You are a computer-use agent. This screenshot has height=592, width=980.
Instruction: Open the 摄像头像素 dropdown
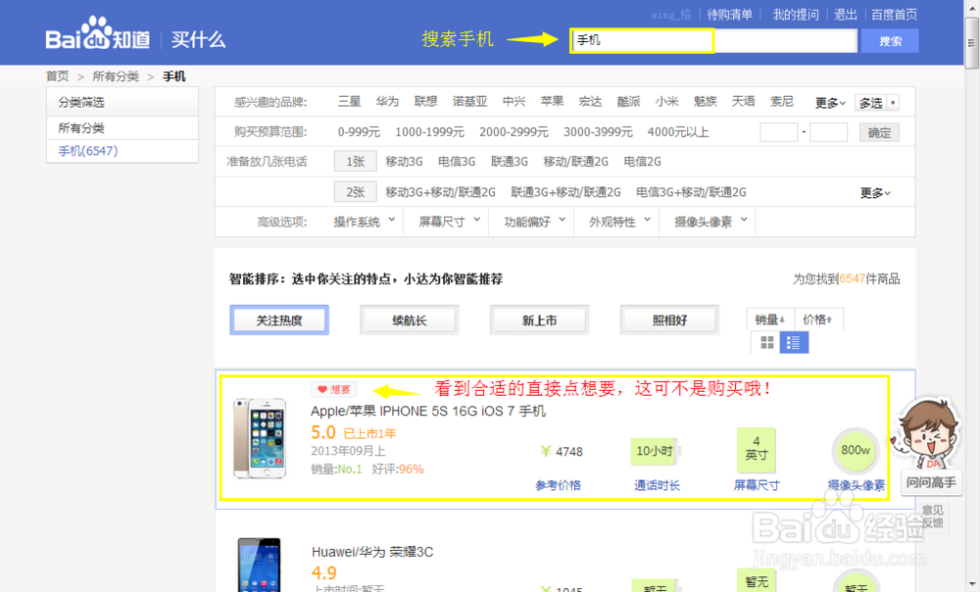click(710, 222)
